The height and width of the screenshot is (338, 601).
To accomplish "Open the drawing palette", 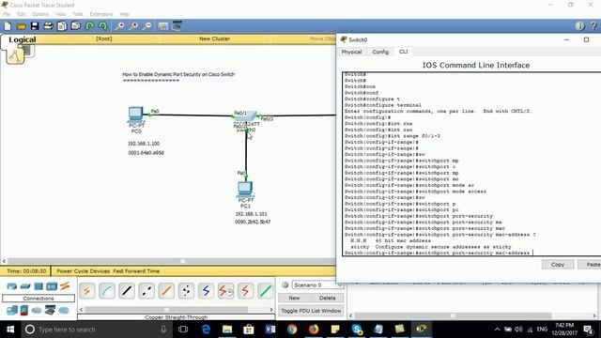I will (x=162, y=26).
